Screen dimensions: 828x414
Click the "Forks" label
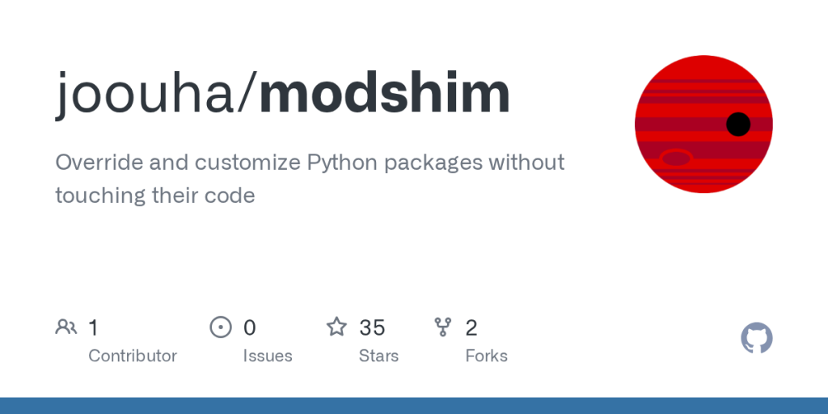coord(486,356)
